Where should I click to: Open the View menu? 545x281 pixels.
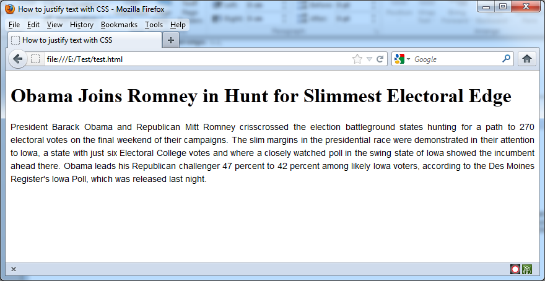(x=54, y=25)
